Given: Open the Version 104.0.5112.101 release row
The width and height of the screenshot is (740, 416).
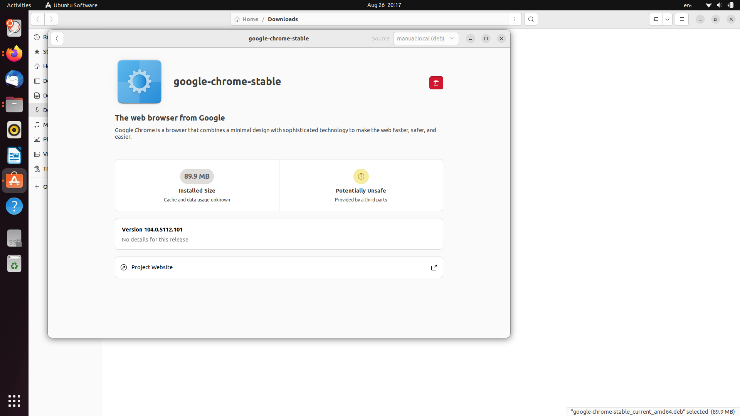Looking at the screenshot, I should (x=279, y=234).
